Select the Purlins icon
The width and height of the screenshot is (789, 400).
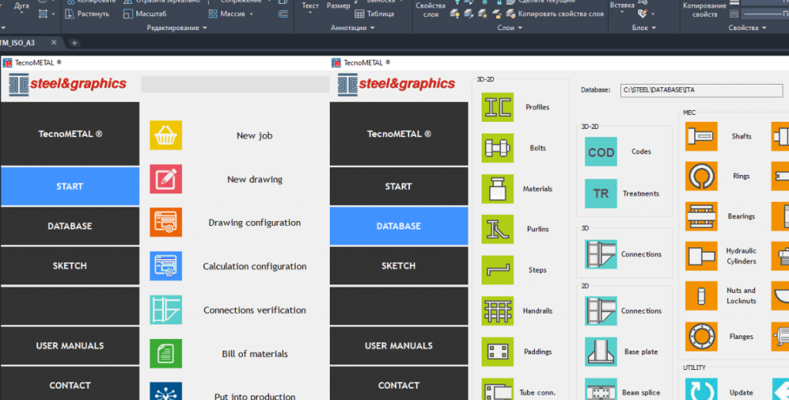click(x=497, y=229)
